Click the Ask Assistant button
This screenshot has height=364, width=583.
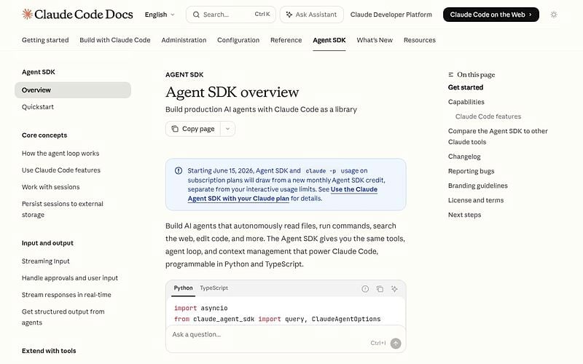click(x=312, y=15)
